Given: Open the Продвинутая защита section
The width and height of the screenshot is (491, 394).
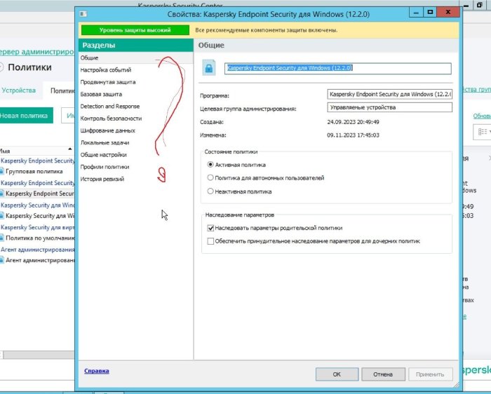Looking at the screenshot, I should [x=108, y=82].
